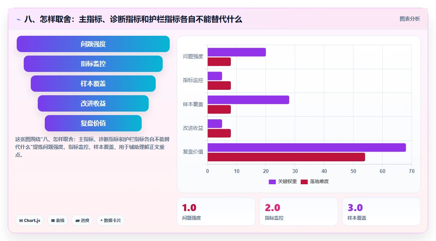
Task: Open the 3.0 样本覆盖 data card
Action: [x=381, y=211]
